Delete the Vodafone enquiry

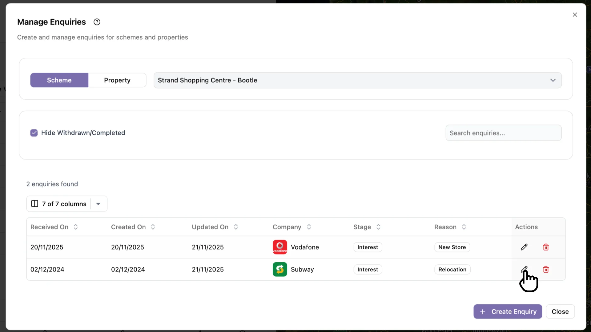click(546, 247)
